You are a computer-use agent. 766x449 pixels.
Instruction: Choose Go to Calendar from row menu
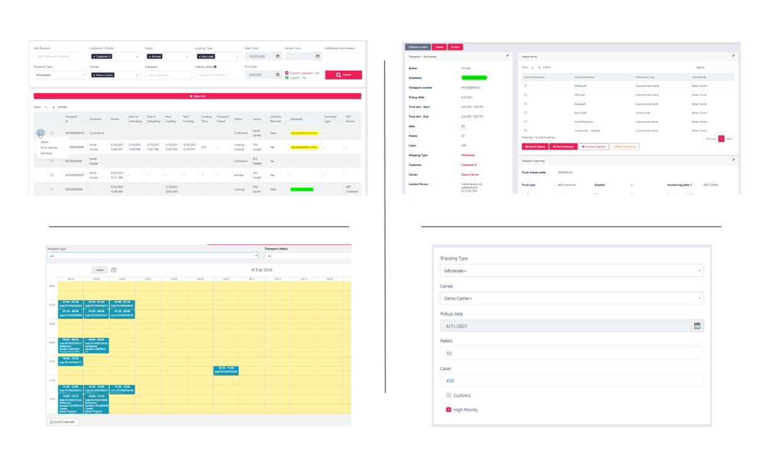tap(49, 147)
